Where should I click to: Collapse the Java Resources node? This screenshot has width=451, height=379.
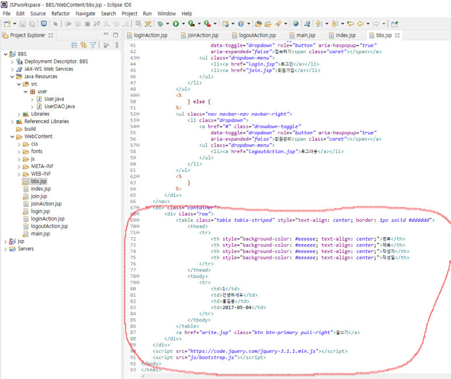12,77
